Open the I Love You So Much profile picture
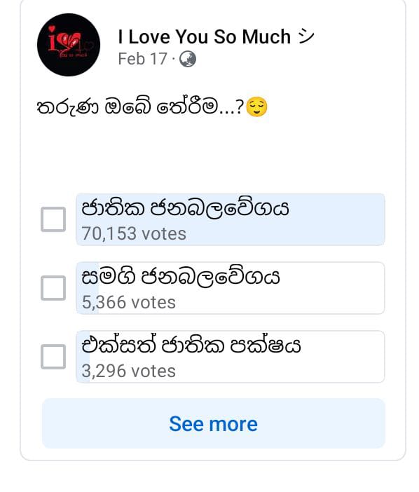The height and width of the screenshot is (492, 419). pyautogui.click(x=69, y=45)
